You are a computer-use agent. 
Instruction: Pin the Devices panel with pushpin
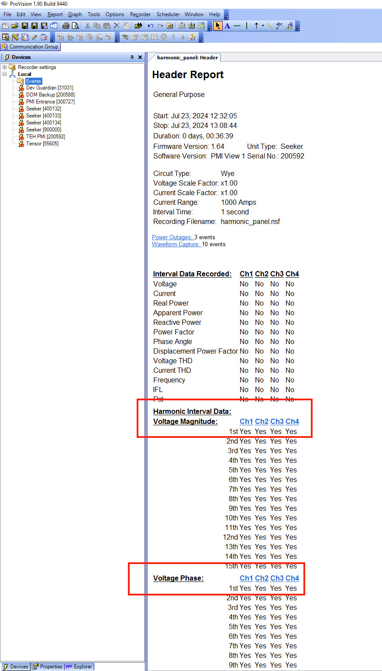coord(132,57)
